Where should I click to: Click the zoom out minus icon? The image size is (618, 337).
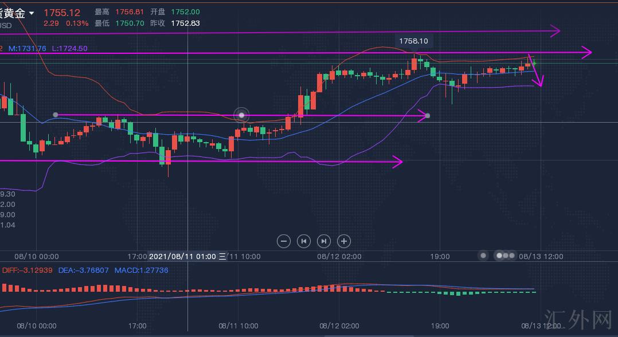[284, 241]
